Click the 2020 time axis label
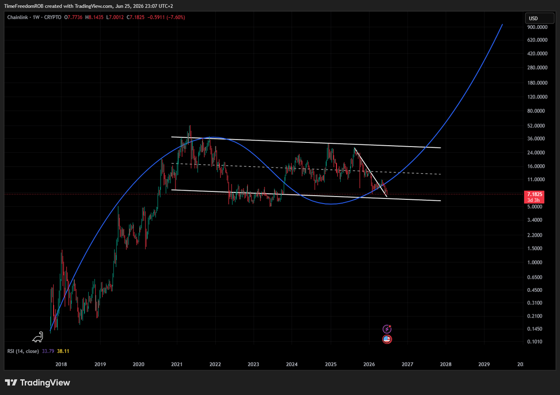Viewport: 560px width, 395px height. (x=138, y=364)
